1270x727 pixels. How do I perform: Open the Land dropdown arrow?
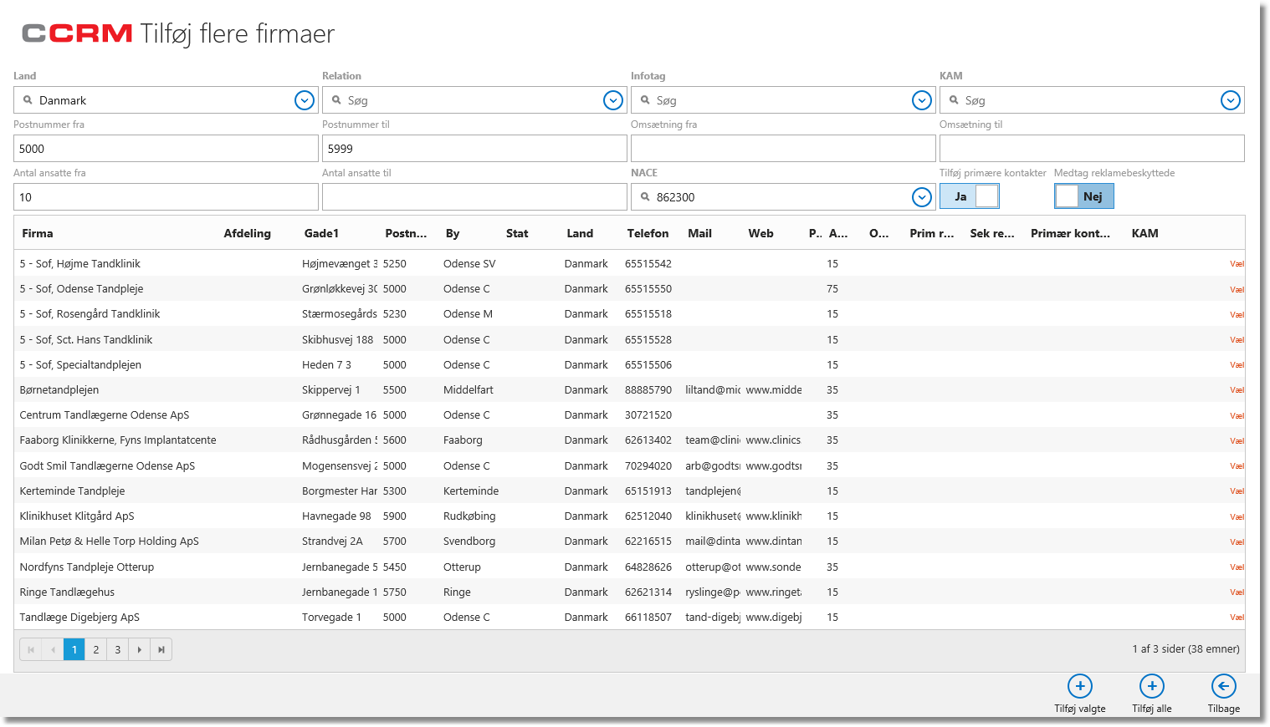[305, 100]
